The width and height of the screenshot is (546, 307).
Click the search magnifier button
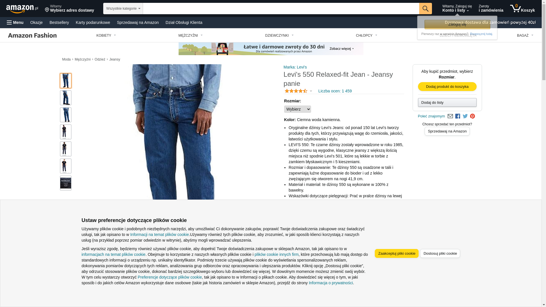tap(425, 9)
